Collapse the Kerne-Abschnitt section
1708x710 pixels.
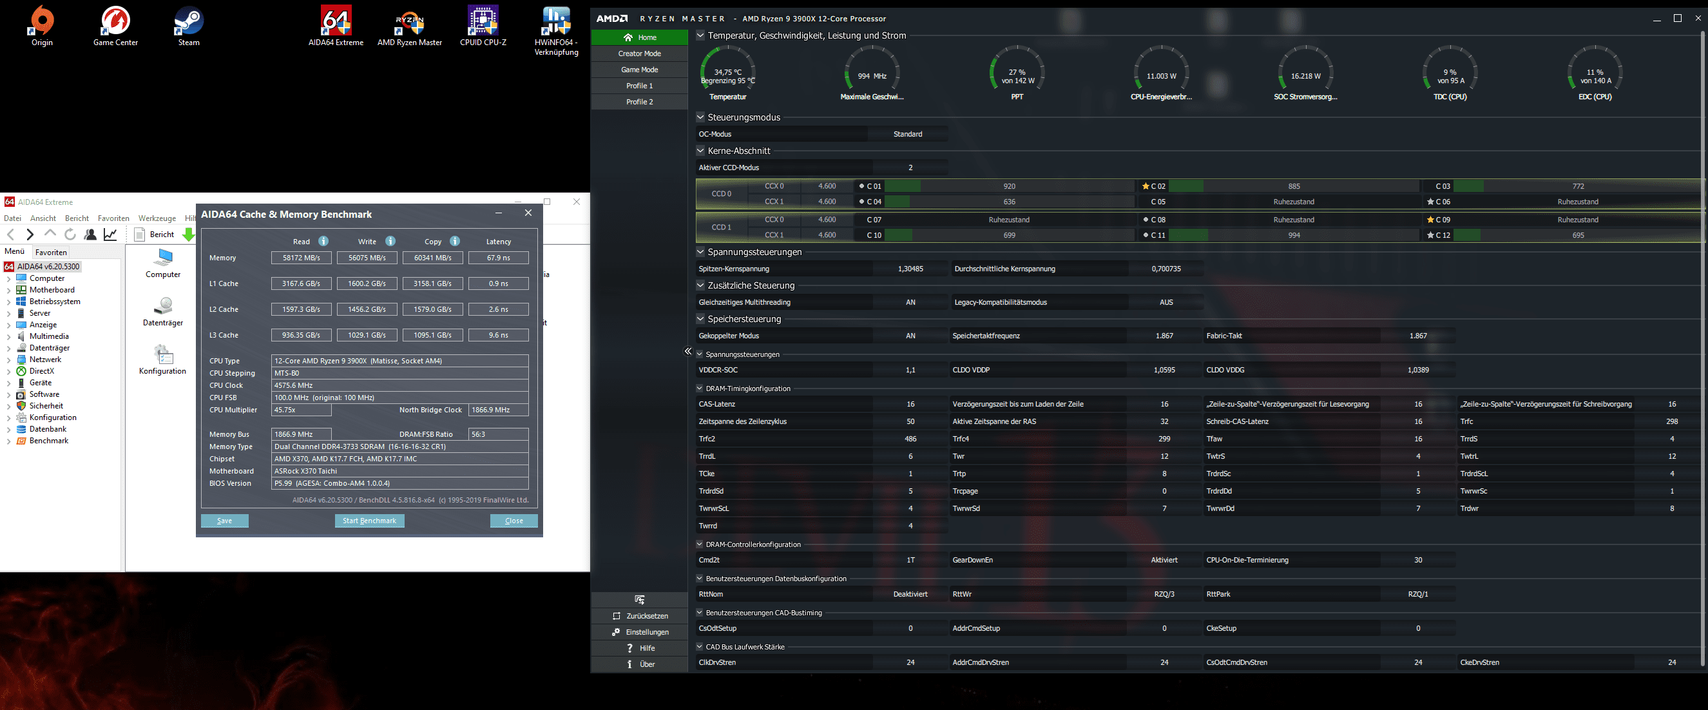(700, 151)
